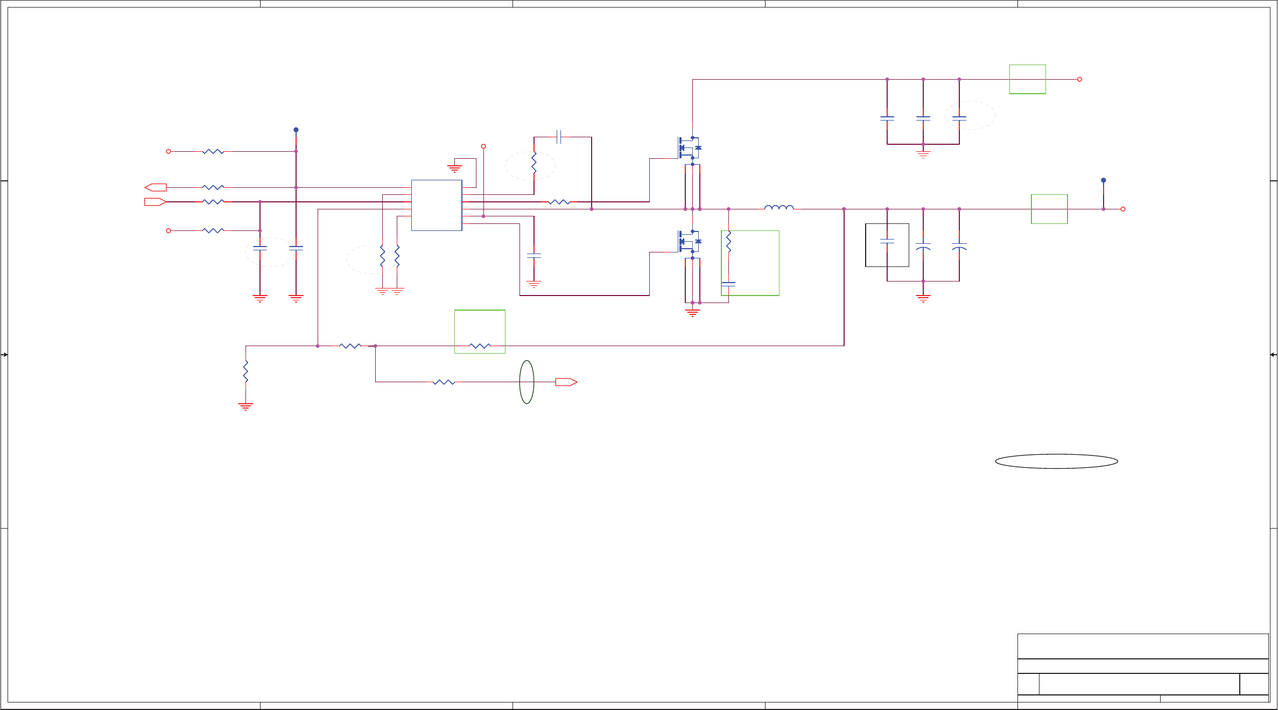Click the right-pointing red input port on the left
Image resolution: width=1278 pixels, height=710 pixels.
pos(155,202)
